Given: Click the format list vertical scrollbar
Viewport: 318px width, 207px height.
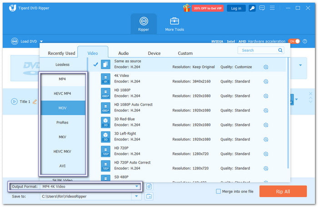Looking at the screenshot, I should 288,113.
